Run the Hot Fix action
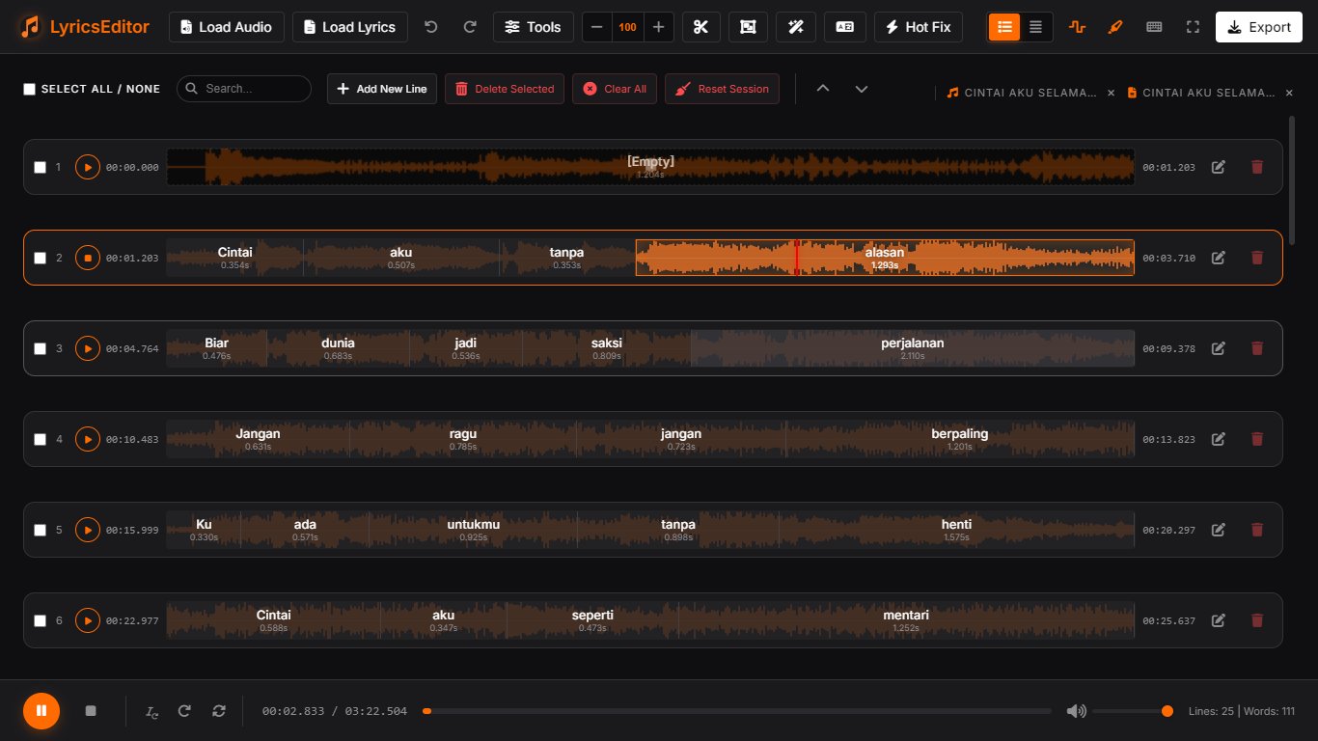Screen dimensions: 1318x741 [919, 27]
